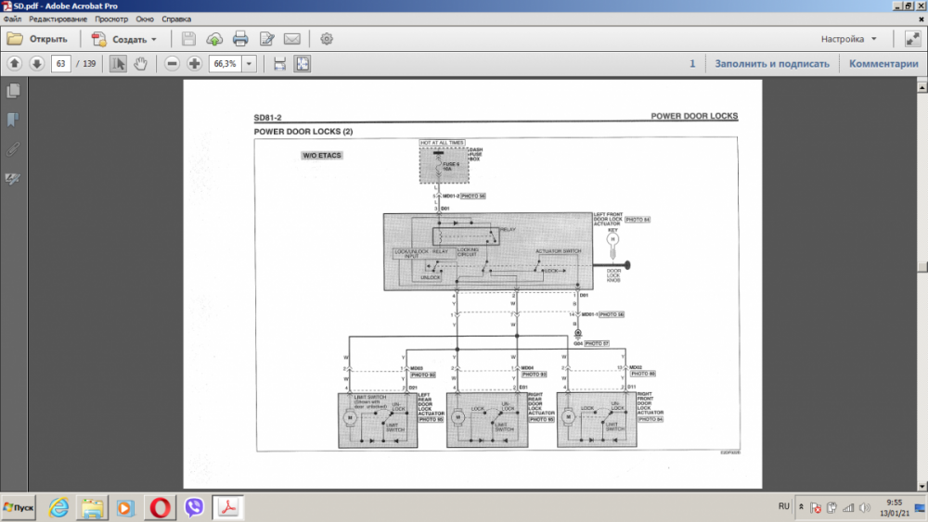Go to the next page arrow
Image resolution: width=928 pixels, height=522 pixels.
click(x=36, y=64)
